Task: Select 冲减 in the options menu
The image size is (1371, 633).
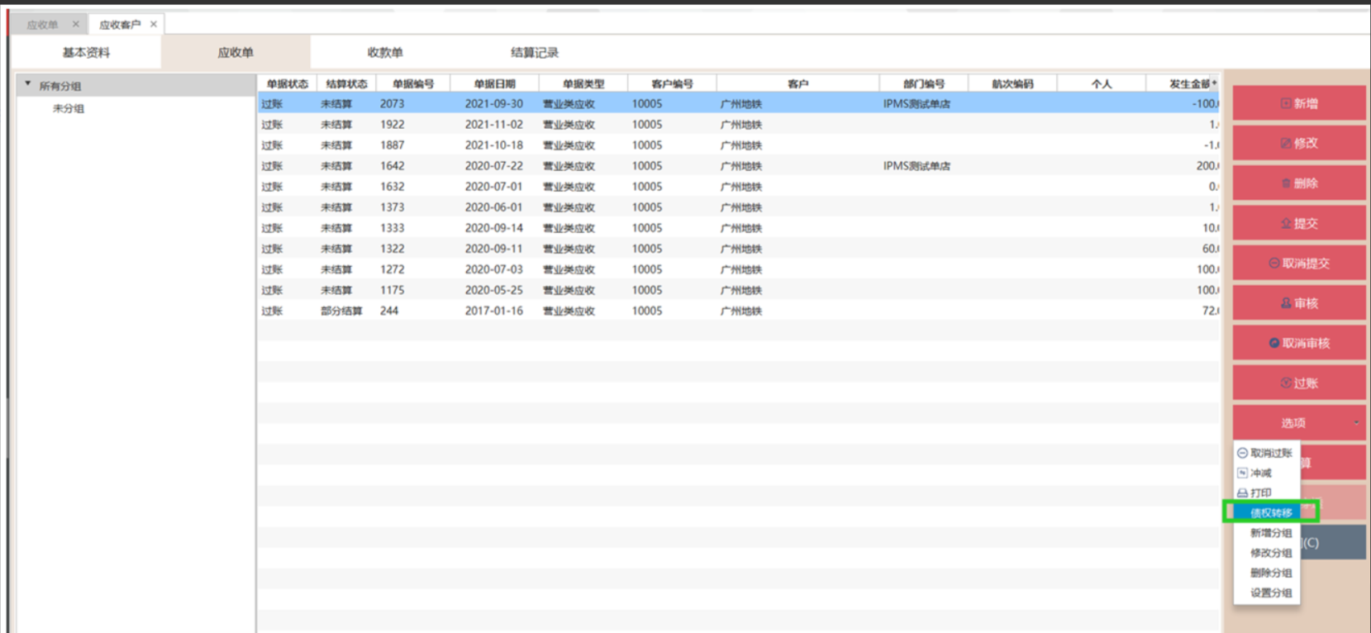Action: click(1261, 473)
